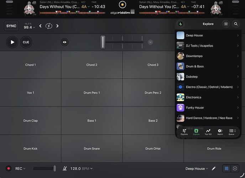The width and height of the screenshot is (245, 178).
Task: Open the Deep House sample pack dropdown
Action: click(x=197, y=168)
